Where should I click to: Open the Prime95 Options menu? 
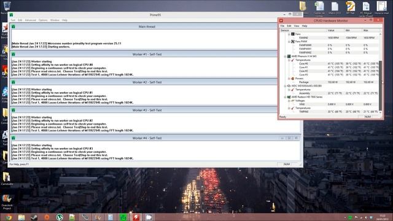point(43,20)
